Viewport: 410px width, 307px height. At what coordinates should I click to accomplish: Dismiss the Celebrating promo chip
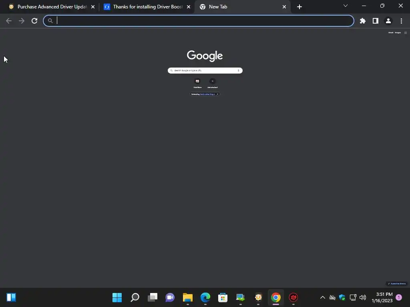point(217,94)
